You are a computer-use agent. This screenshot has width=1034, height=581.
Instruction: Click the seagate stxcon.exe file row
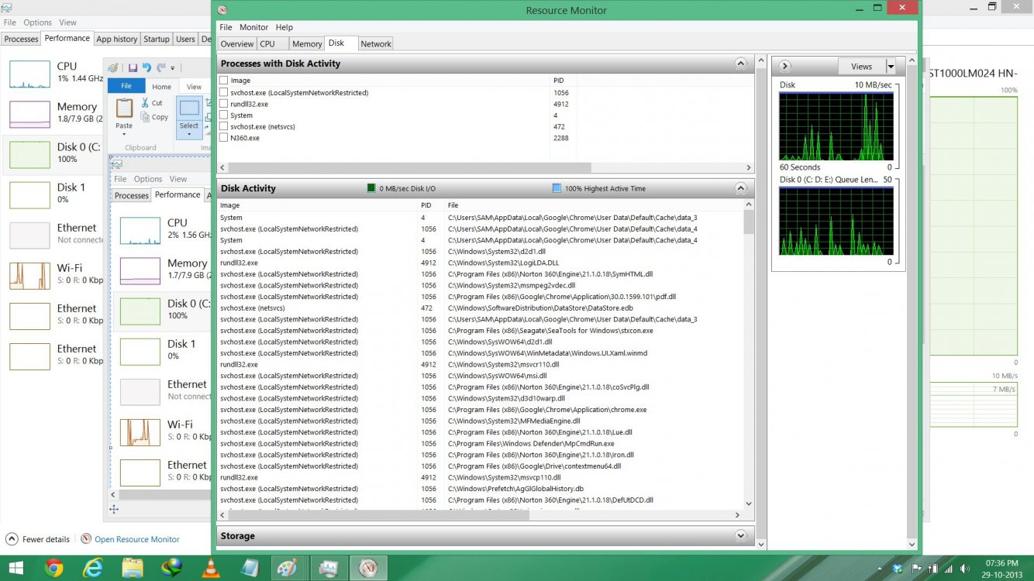[x=481, y=330]
